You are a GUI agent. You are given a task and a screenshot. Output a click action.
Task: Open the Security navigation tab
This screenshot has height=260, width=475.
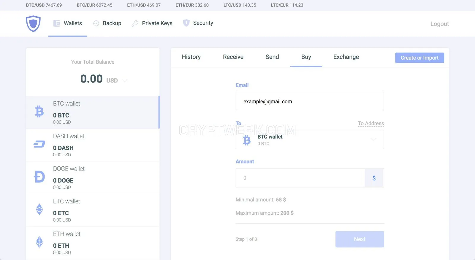(x=198, y=23)
